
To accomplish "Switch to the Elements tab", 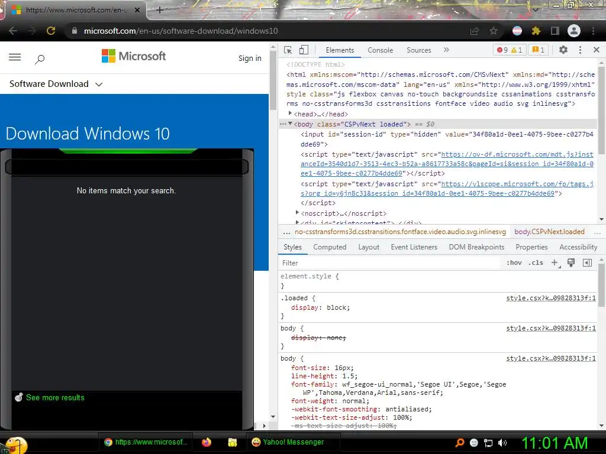I will 340,50.
